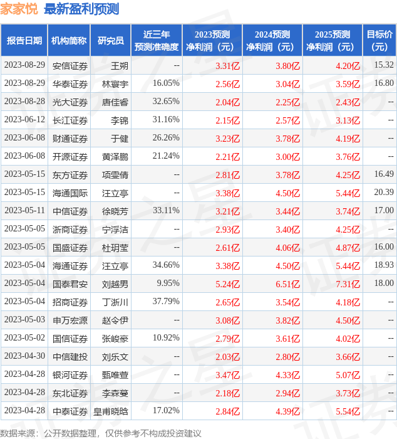Click target price 18.93
Image resolution: width=397 pixels, height=439 pixels.
click(384, 265)
